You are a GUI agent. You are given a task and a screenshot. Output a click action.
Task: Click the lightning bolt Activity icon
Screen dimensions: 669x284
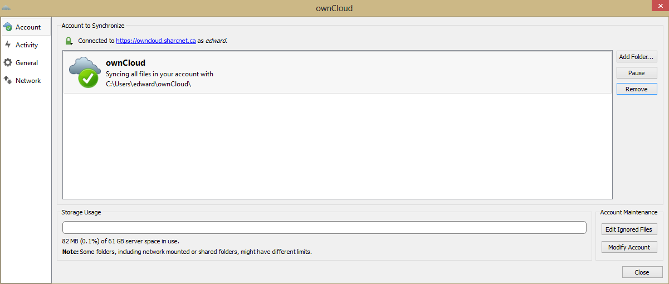pyautogui.click(x=8, y=45)
